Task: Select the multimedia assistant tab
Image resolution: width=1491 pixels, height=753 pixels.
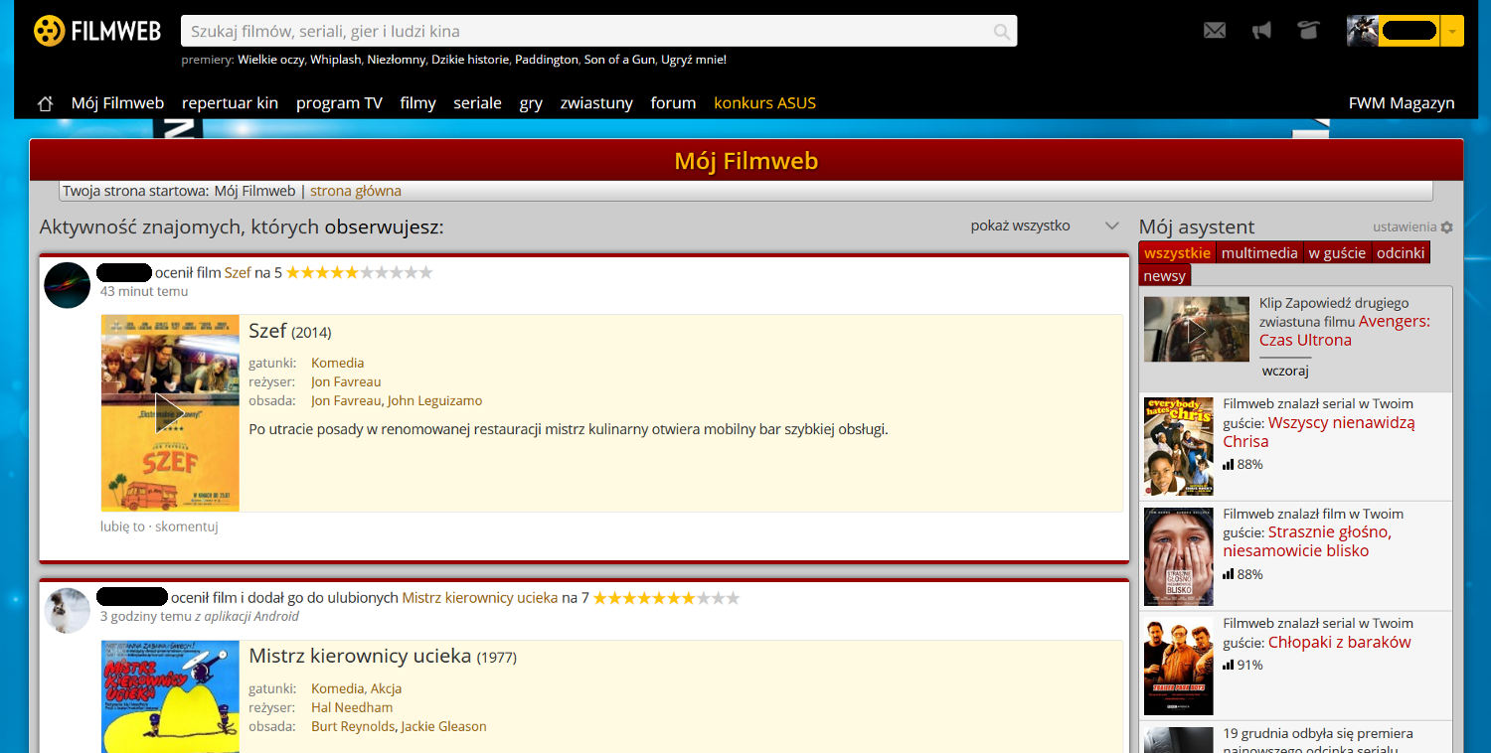Action: pyautogui.click(x=1259, y=252)
